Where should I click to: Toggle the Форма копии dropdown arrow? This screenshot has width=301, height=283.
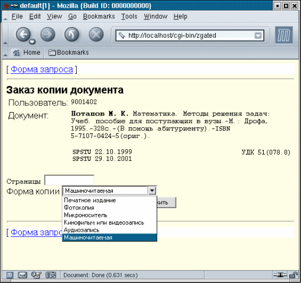152,190
